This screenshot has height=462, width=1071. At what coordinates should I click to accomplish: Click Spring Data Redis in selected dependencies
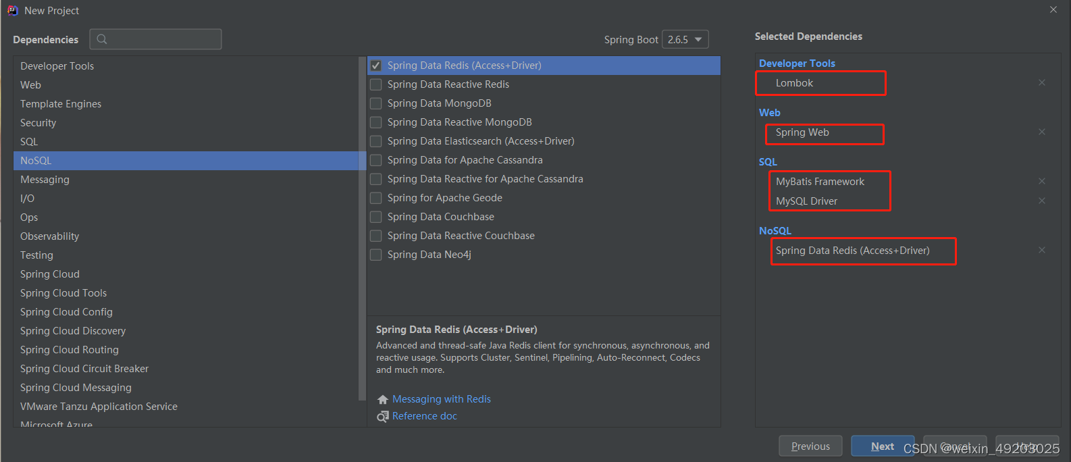coord(852,251)
